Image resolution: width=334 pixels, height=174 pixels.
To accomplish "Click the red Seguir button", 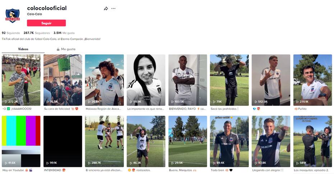I will click(46, 23).
